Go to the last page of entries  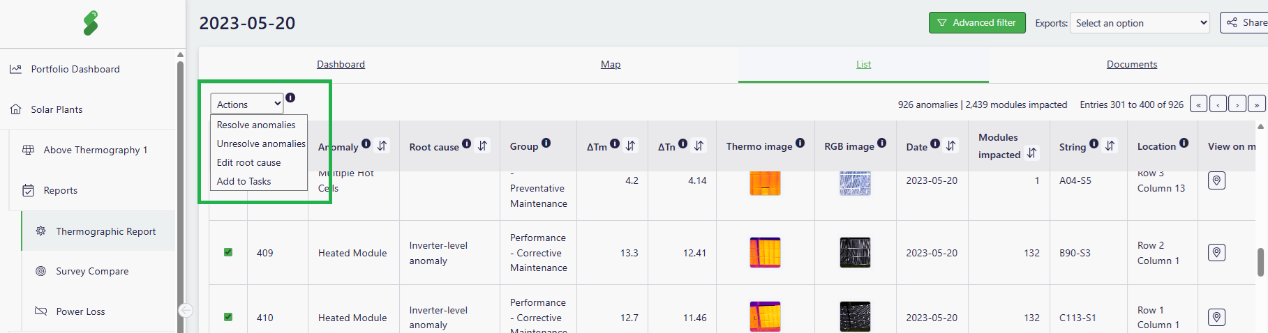point(1256,104)
